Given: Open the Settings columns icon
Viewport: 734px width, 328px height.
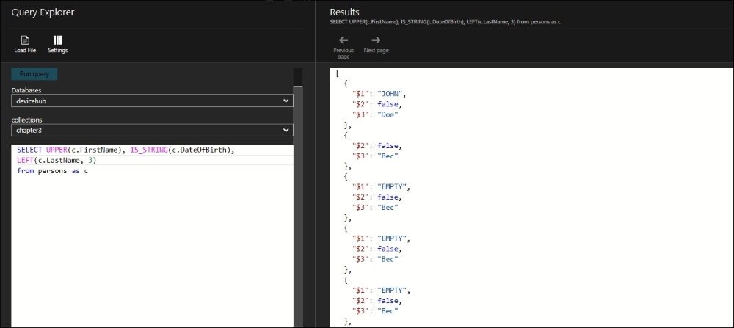Looking at the screenshot, I should 58,40.
